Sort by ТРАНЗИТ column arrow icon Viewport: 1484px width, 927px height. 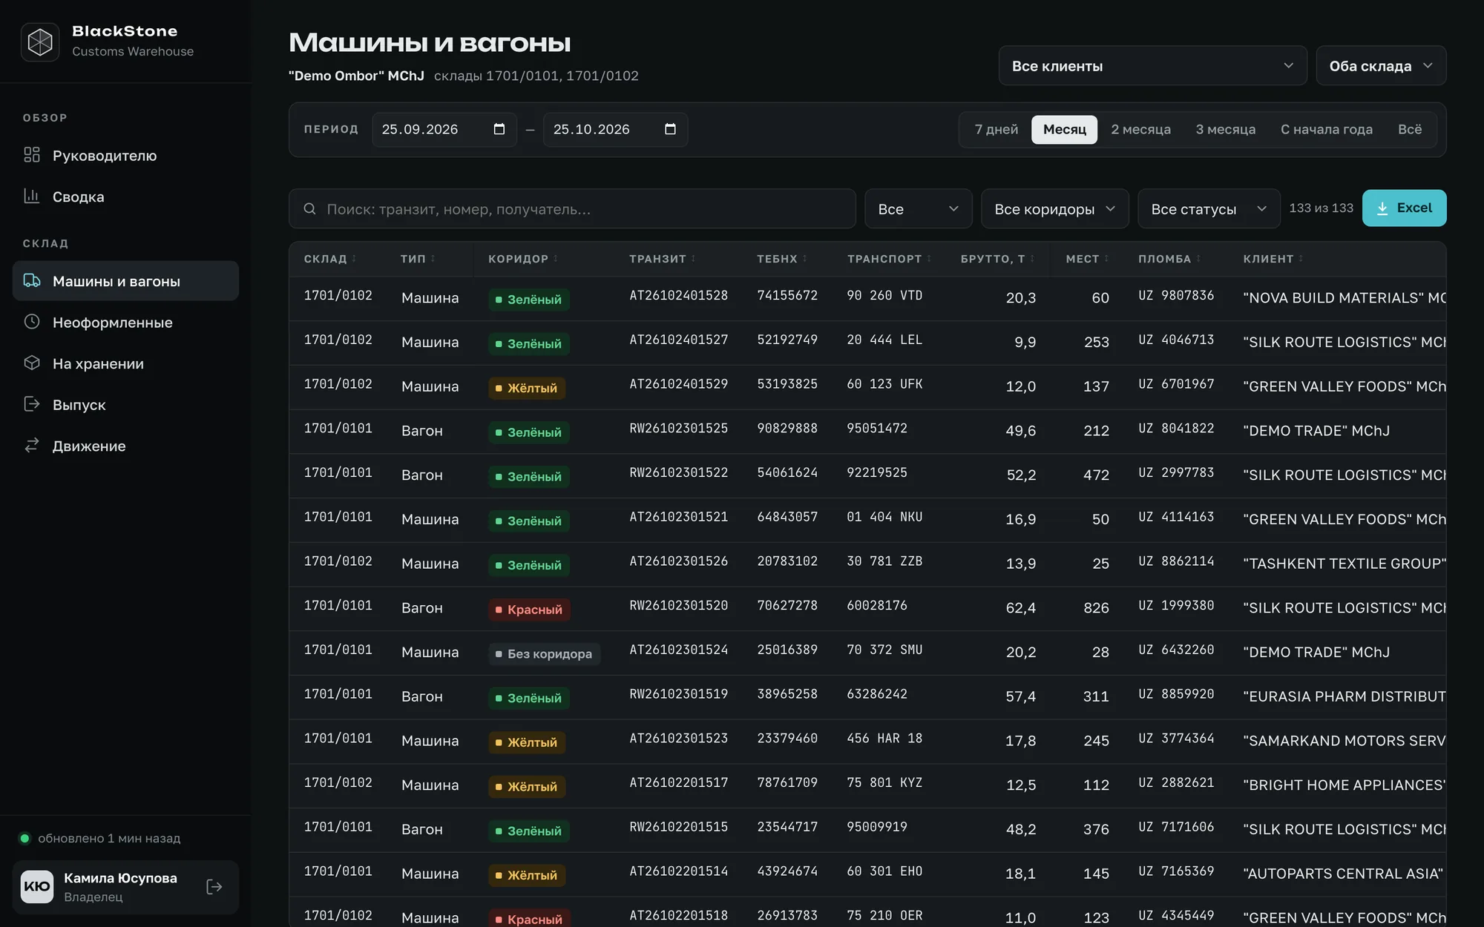[693, 259]
